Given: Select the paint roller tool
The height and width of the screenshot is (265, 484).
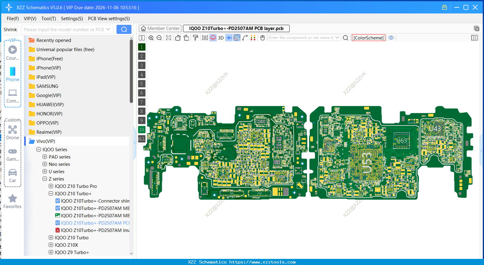Looking at the screenshot, I should [195, 38].
